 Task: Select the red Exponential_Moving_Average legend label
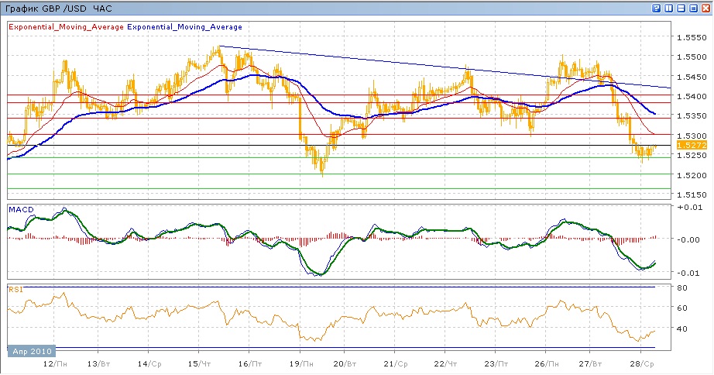66,26
